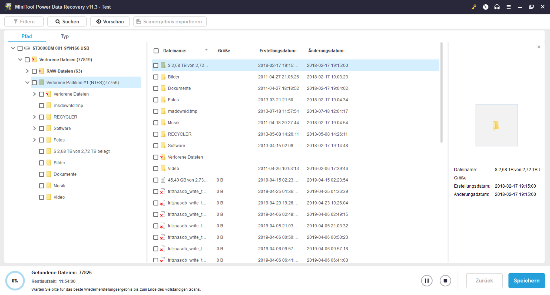Expand the RECYCLER node in tree
Viewport: 550px width, 295px height.
(34, 117)
